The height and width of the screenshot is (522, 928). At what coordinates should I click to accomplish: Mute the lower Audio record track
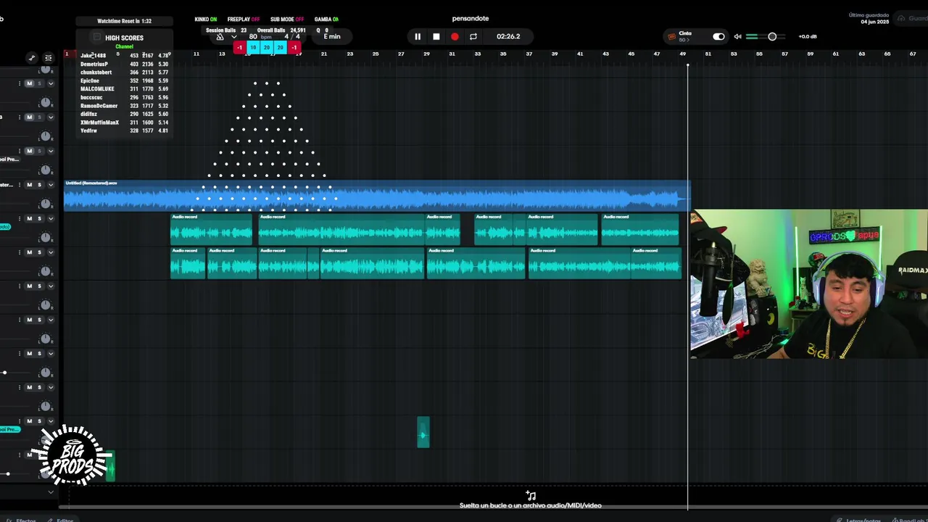coord(30,252)
